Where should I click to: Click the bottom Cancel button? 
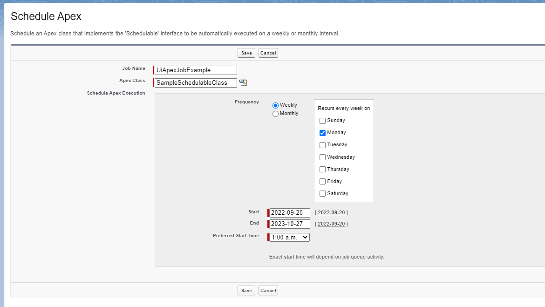coord(268,290)
